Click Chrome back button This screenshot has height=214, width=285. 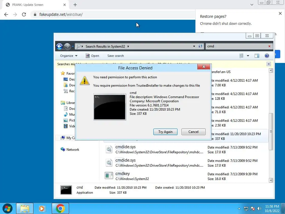[6, 14]
